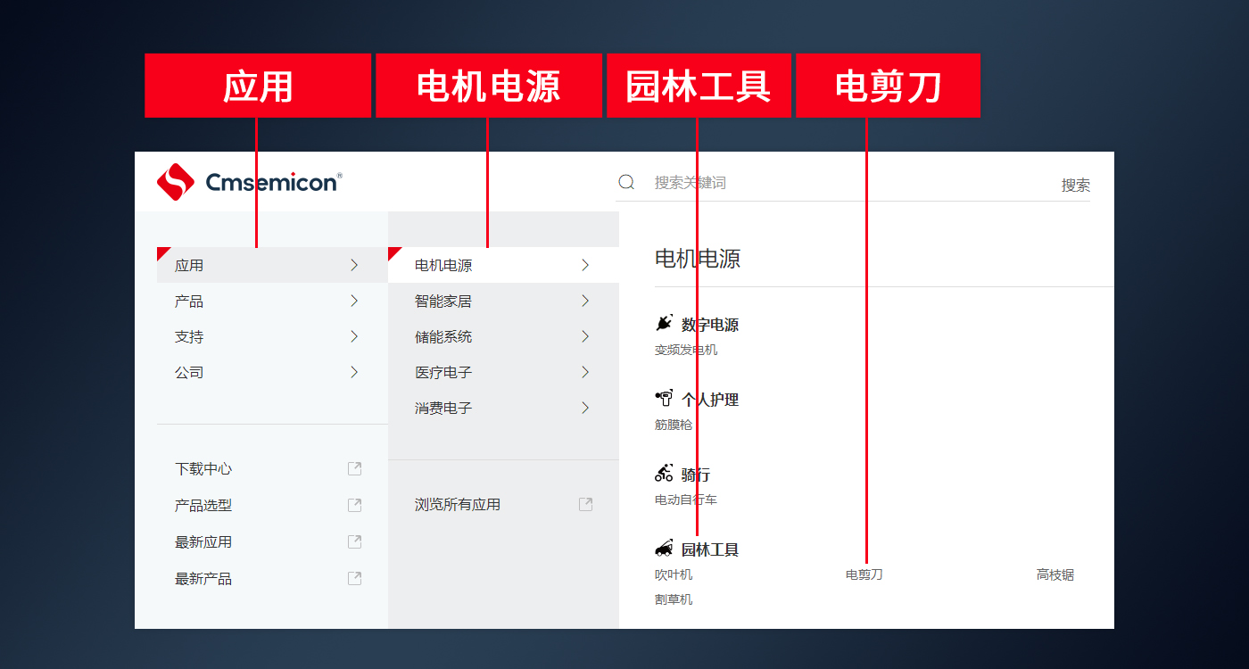Click the 搜索 button

pos(1075,185)
